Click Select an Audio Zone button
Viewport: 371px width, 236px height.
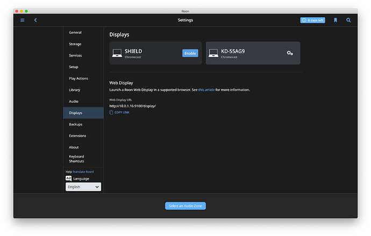pyautogui.click(x=185, y=206)
